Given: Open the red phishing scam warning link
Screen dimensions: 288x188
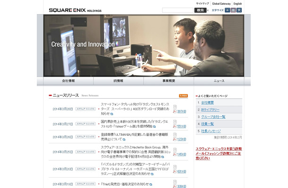Looking at the screenshot, I should pos(219,153).
